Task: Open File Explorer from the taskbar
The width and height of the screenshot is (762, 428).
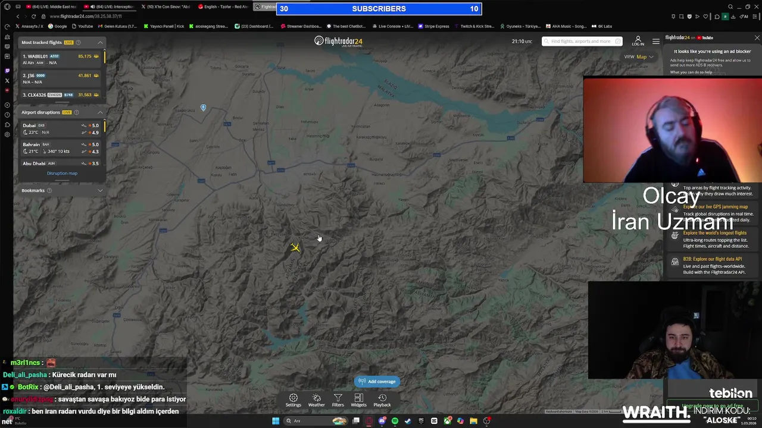Action: 473,421
